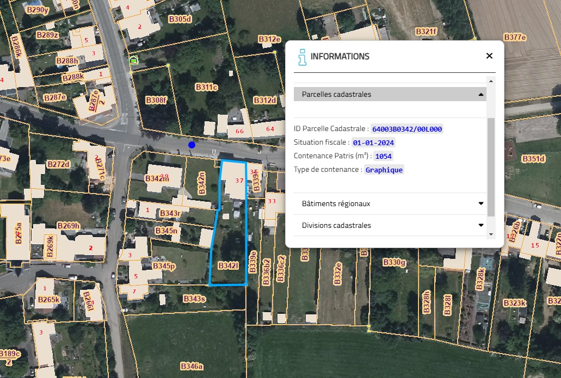This screenshot has width=561, height=378.
Task: Click the blue dot marker on the road
Action: tap(192, 145)
